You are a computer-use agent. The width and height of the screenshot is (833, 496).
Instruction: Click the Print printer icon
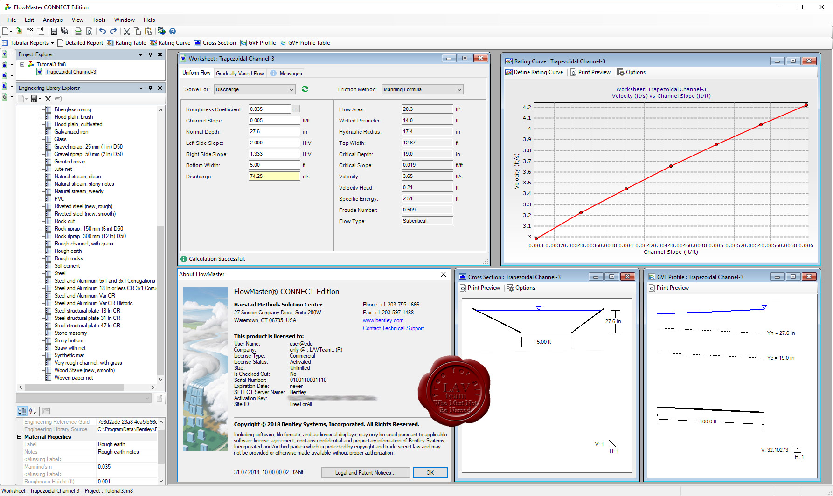(78, 31)
